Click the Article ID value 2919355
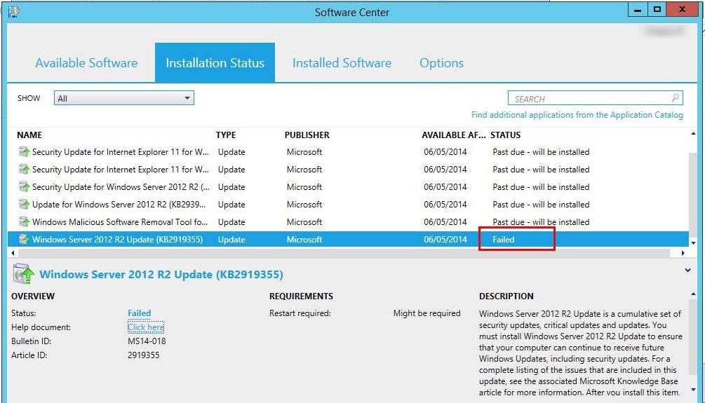Screen dimensions: 705x403 (143, 355)
